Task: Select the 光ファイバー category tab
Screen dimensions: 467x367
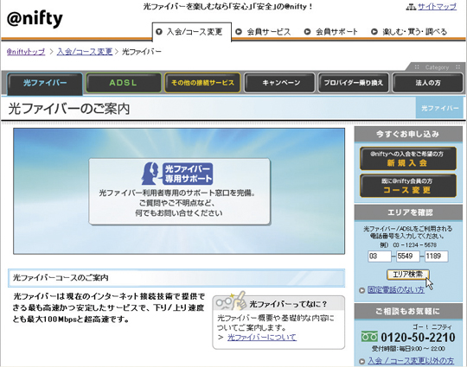Action: [x=45, y=83]
